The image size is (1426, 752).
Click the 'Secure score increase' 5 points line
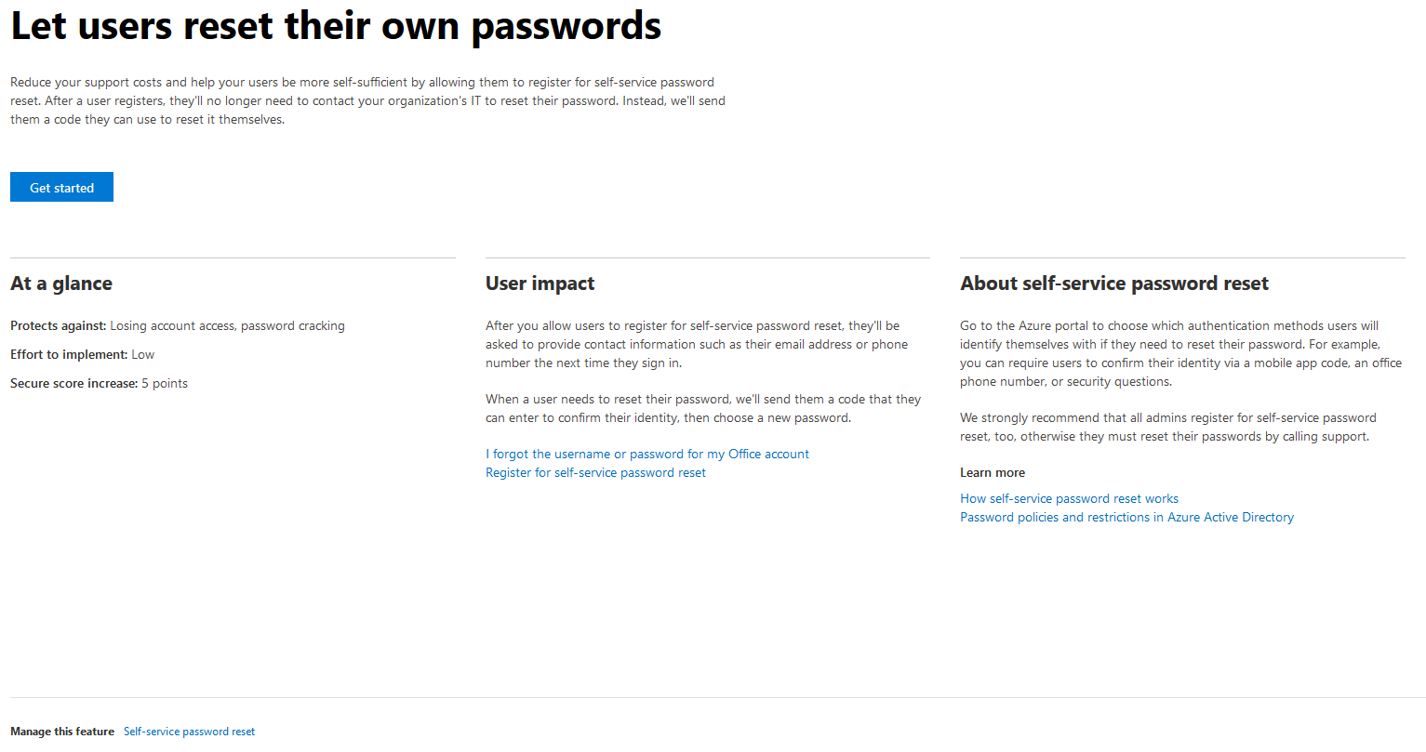tap(99, 383)
